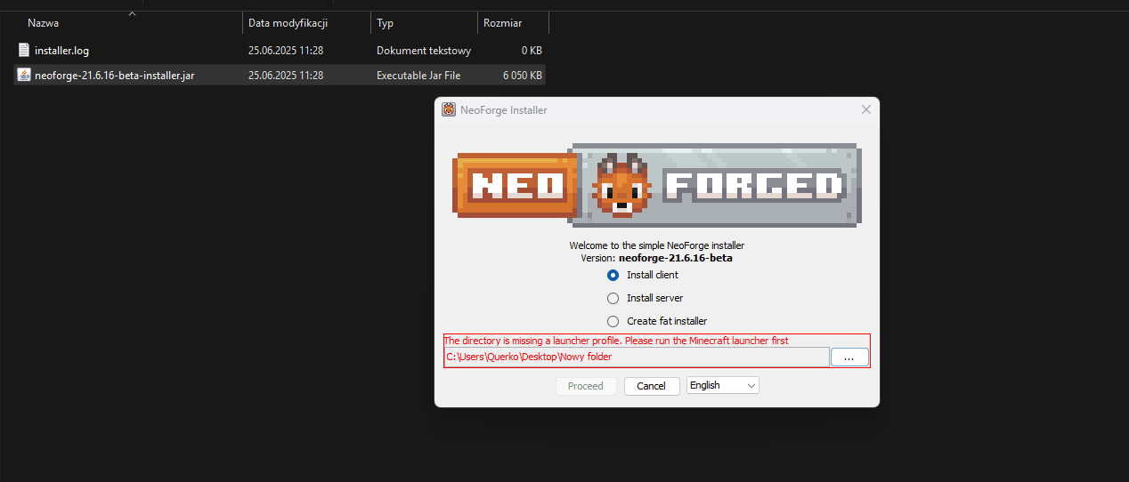
Task: Select the neoforge-21.6.16-beta-installer.jar file name
Action: pos(114,76)
